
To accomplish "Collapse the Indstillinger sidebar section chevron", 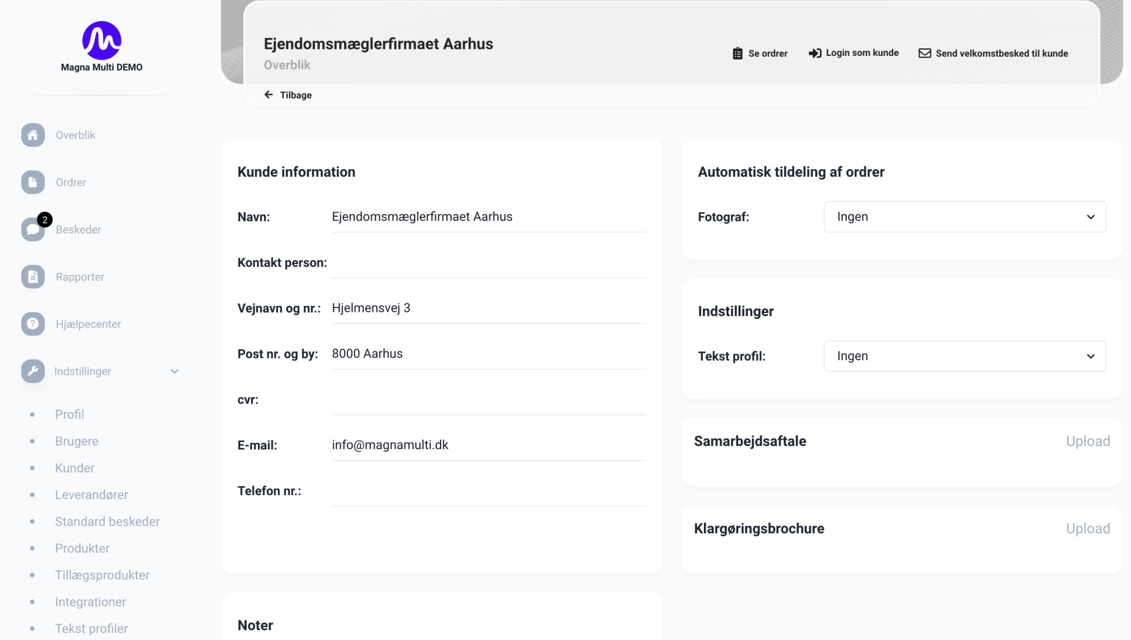I will 174,371.
